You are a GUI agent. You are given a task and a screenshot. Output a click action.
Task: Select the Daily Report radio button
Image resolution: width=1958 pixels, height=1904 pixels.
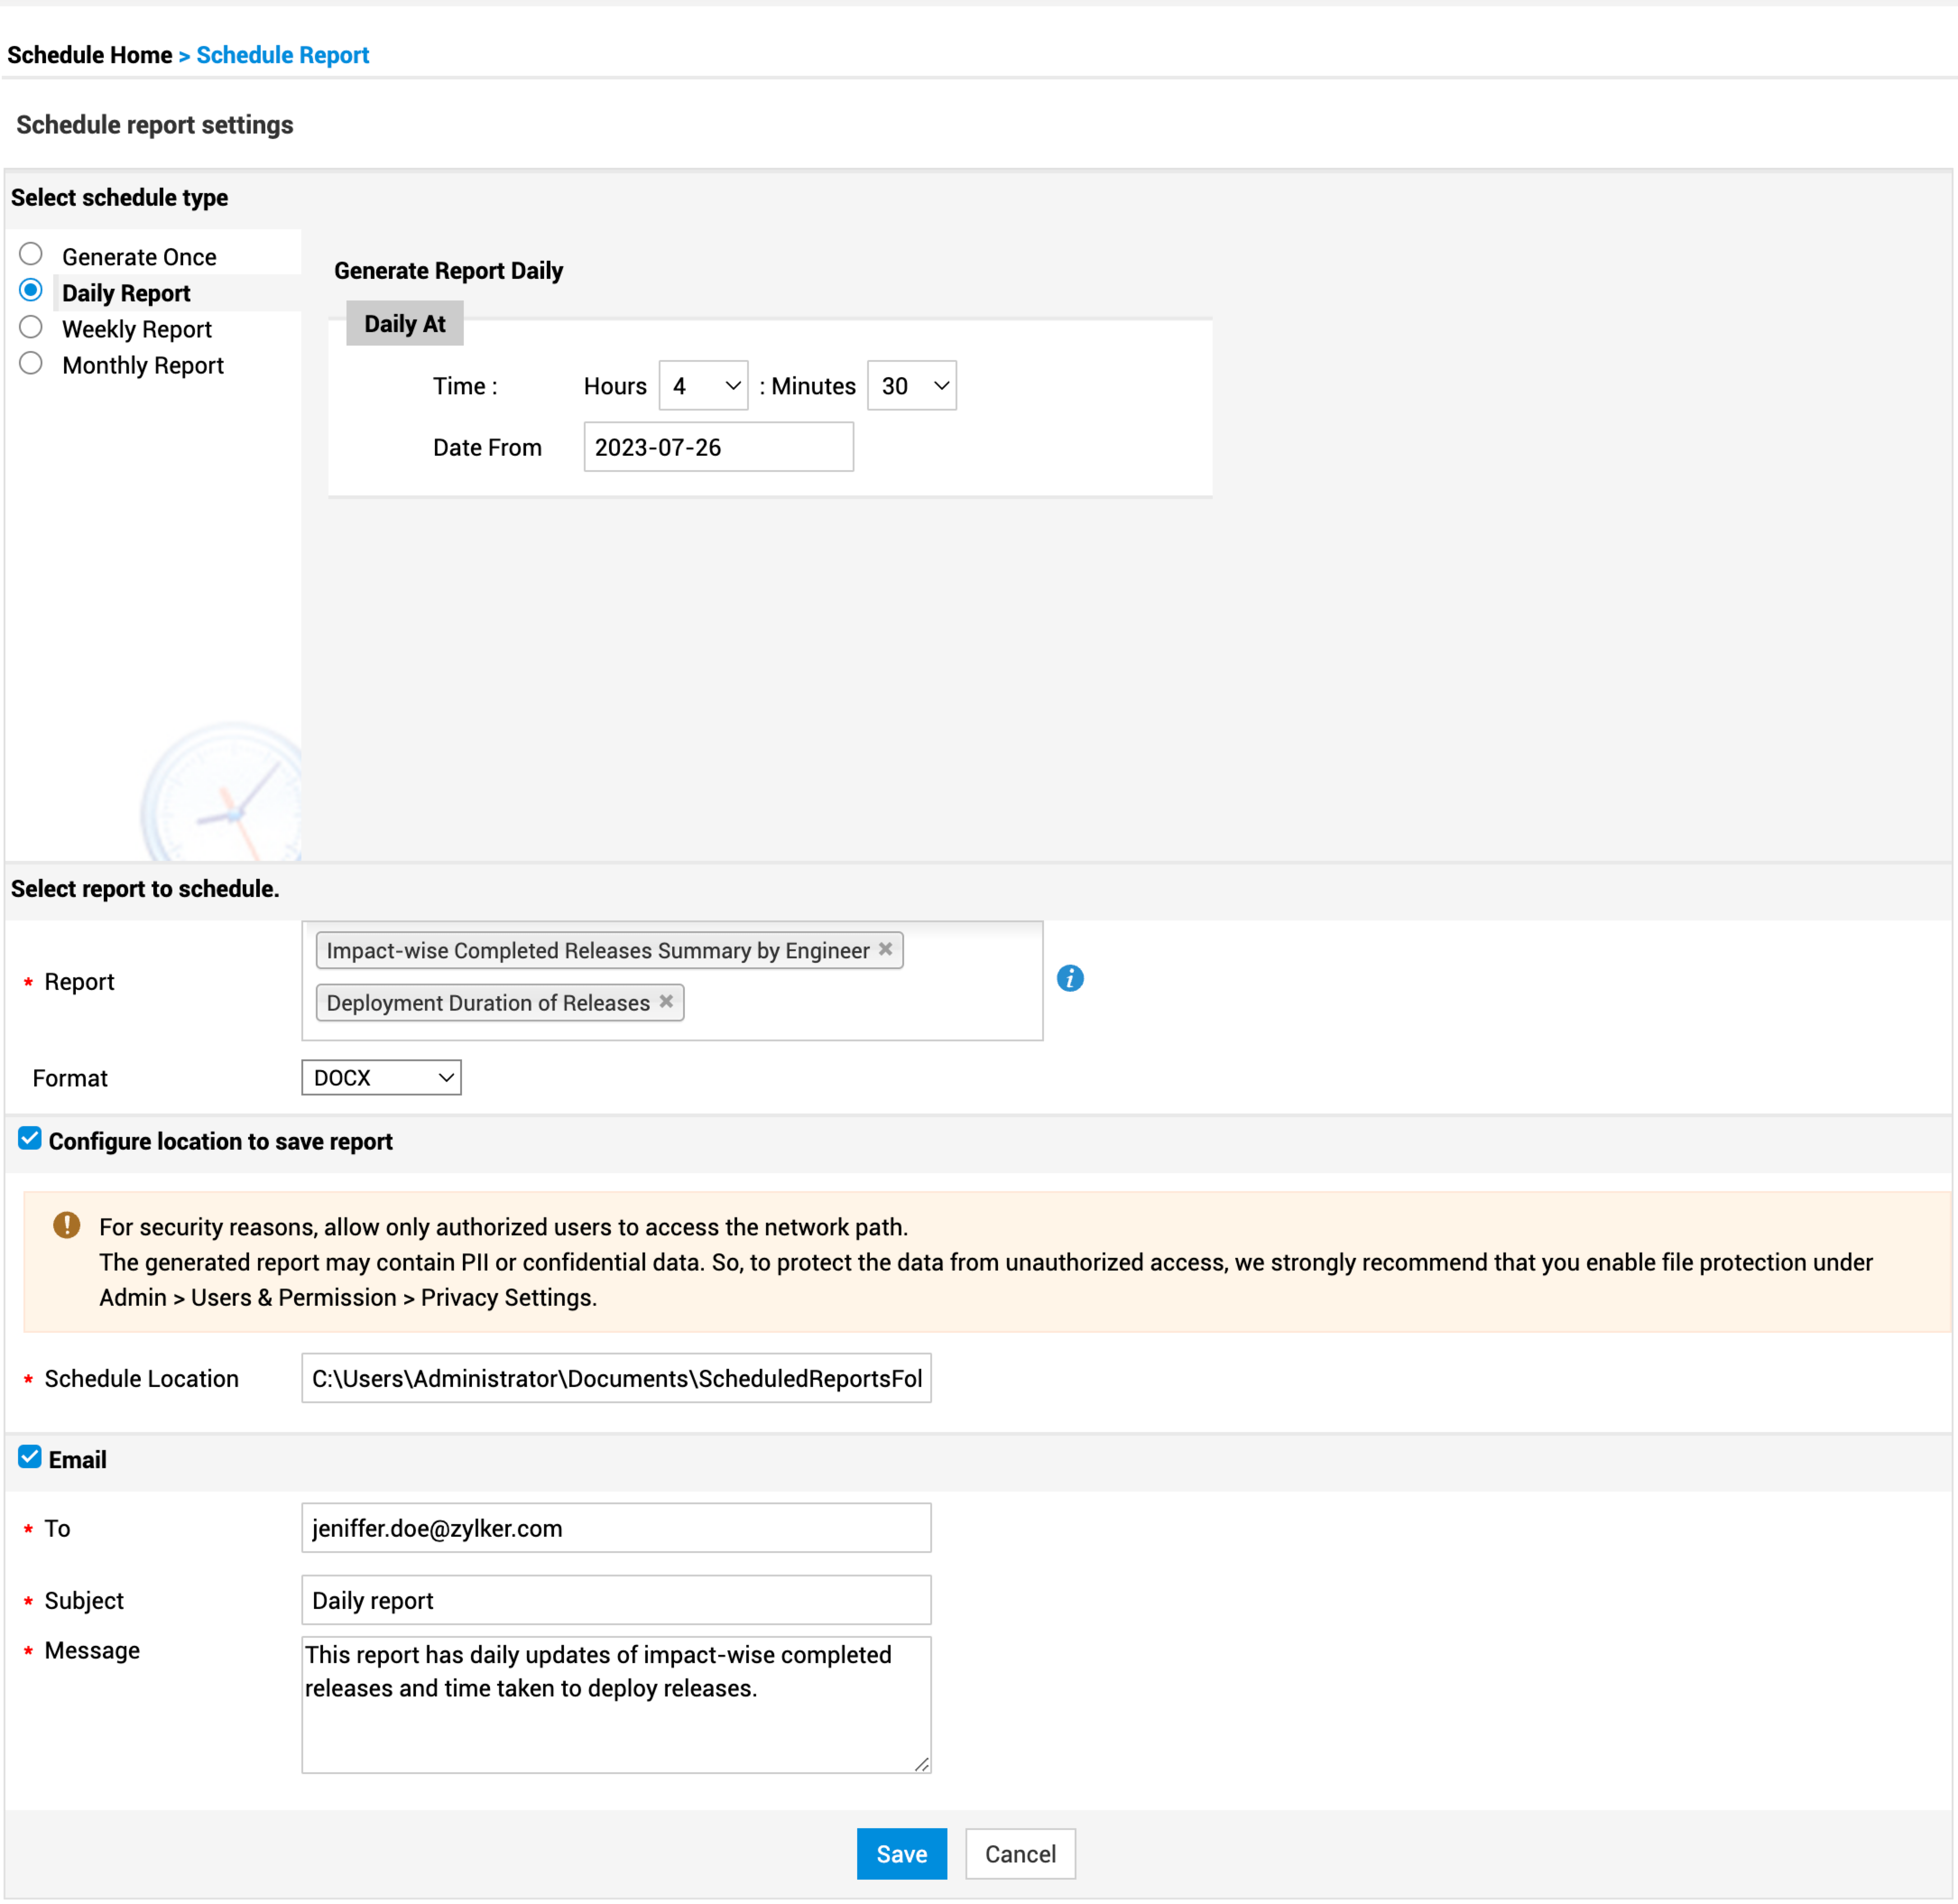[31, 290]
